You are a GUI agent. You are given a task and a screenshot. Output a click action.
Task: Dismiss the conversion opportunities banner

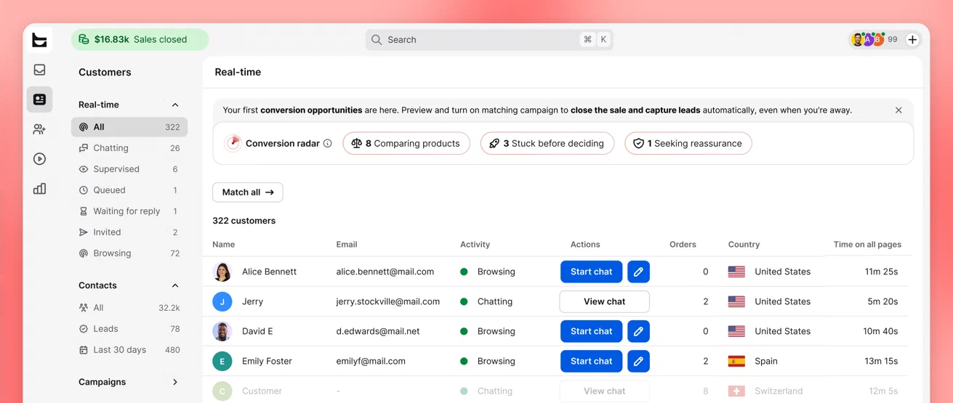coord(898,110)
